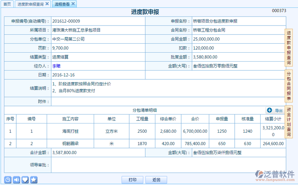This screenshot has height=185, width=298.
Task: Click the 核准量 column header
Action: pyautogui.click(x=248, y=119)
